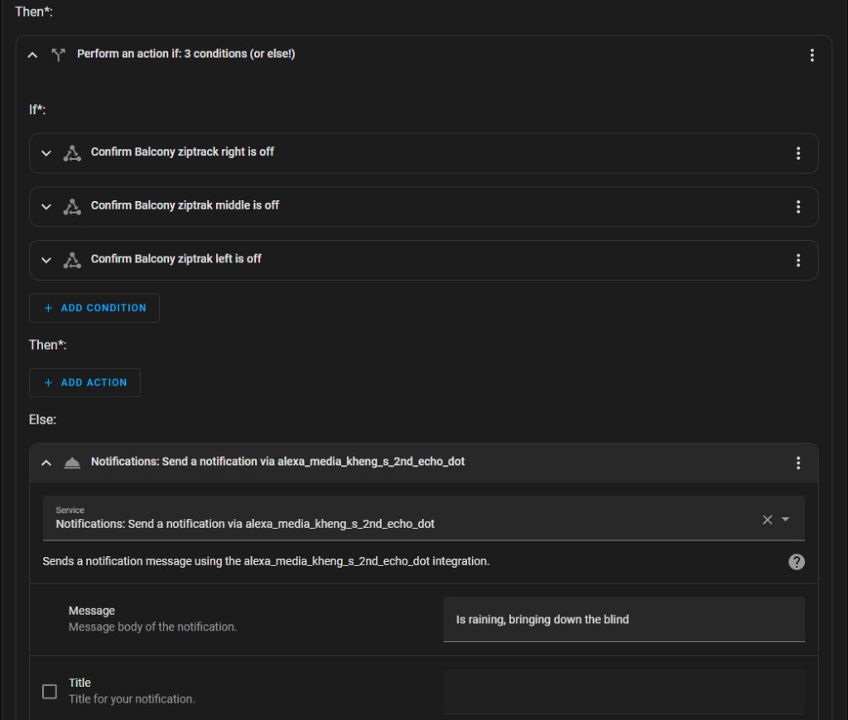
Task: Enable the Title checkbox
Action: (50, 691)
